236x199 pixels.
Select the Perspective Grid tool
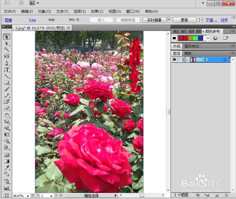[7, 147]
